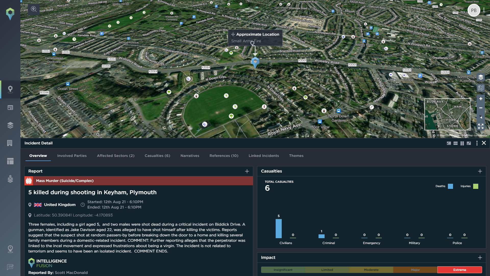Expand the Impact section plus button
The height and width of the screenshot is (276, 490).
pos(480,257)
